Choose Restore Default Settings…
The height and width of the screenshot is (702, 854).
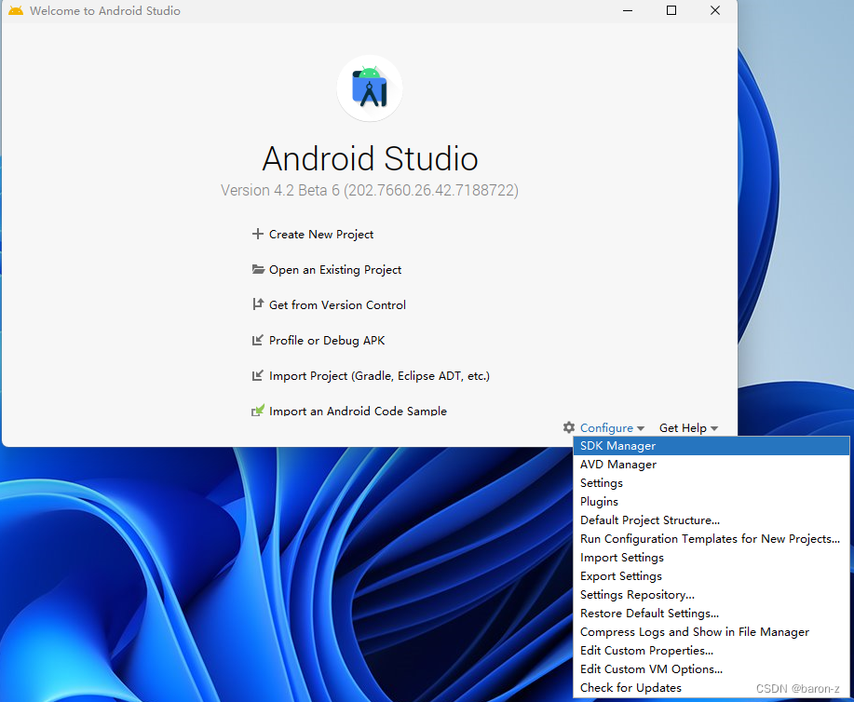[x=712, y=614]
